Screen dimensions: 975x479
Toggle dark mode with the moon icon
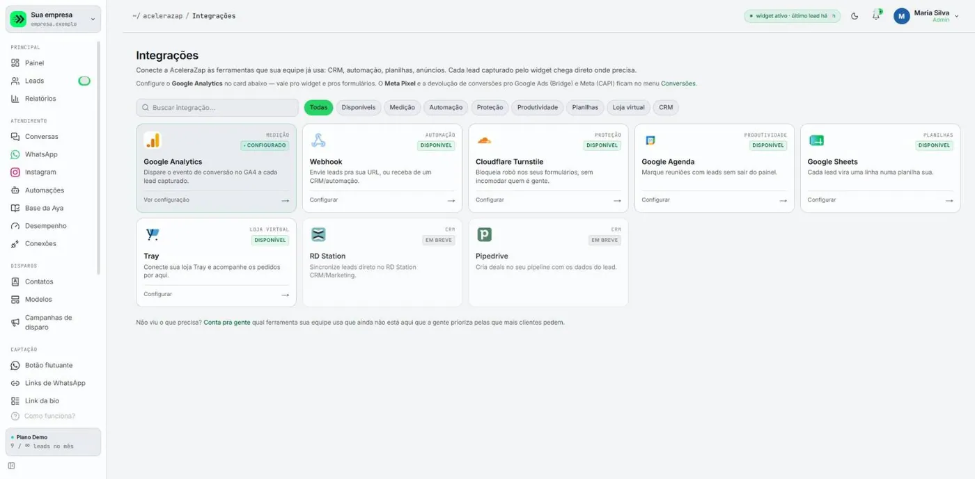855,16
